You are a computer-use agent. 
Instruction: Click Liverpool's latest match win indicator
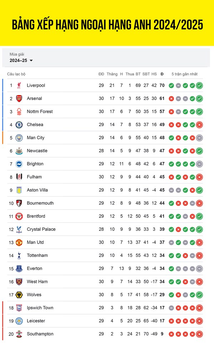coord(199,85)
